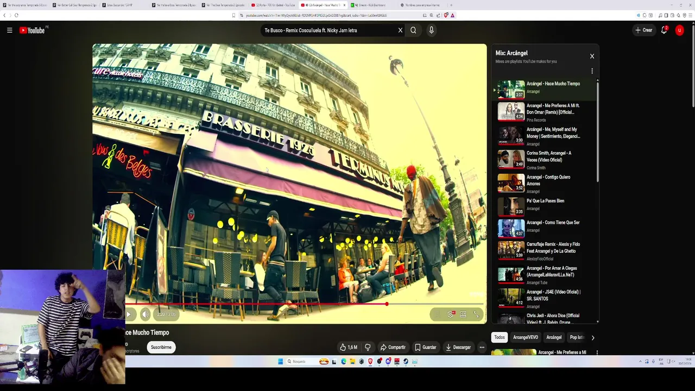The image size is (695, 391).
Task: Switch to the Better Call Saul tab
Action: point(74,5)
